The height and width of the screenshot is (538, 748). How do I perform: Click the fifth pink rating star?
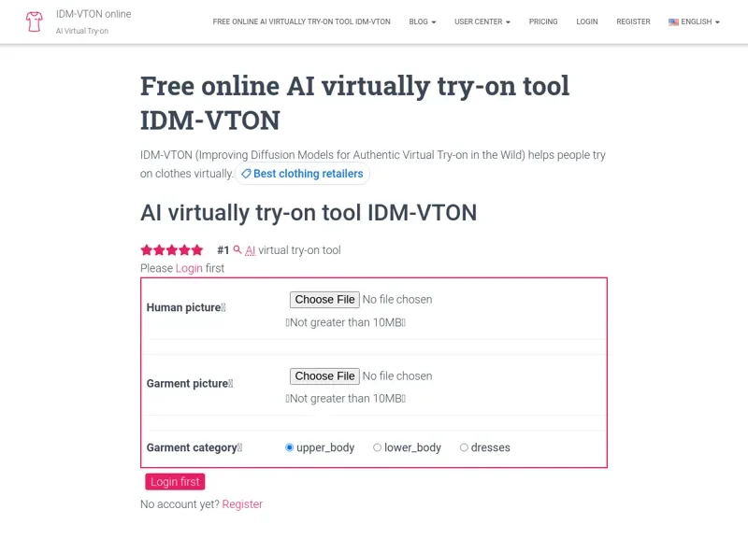[x=198, y=249]
